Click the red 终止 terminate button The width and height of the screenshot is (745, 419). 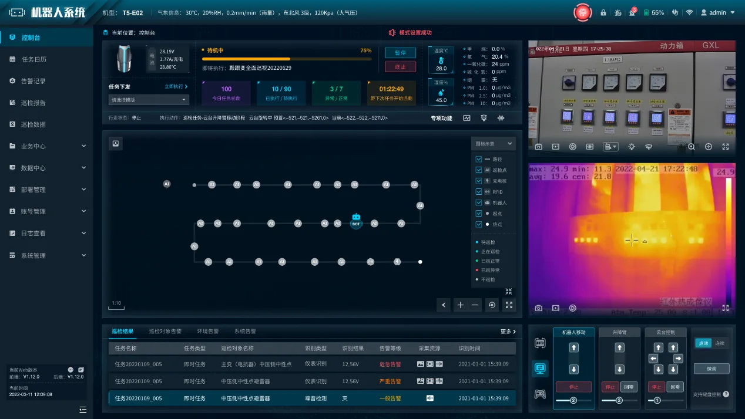pos(400,67)
